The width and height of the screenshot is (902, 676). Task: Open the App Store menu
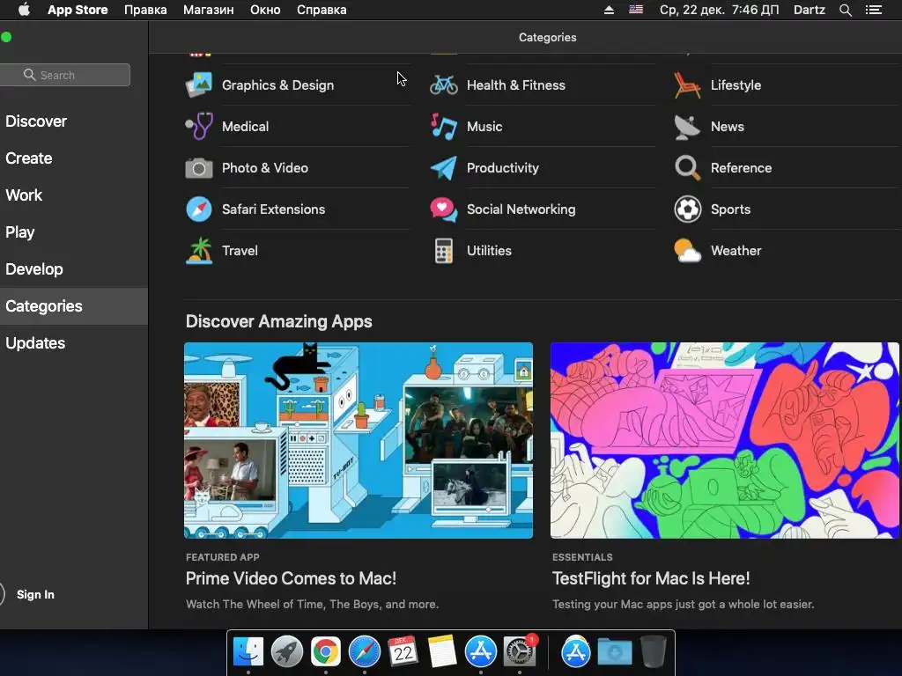(78, 10)
